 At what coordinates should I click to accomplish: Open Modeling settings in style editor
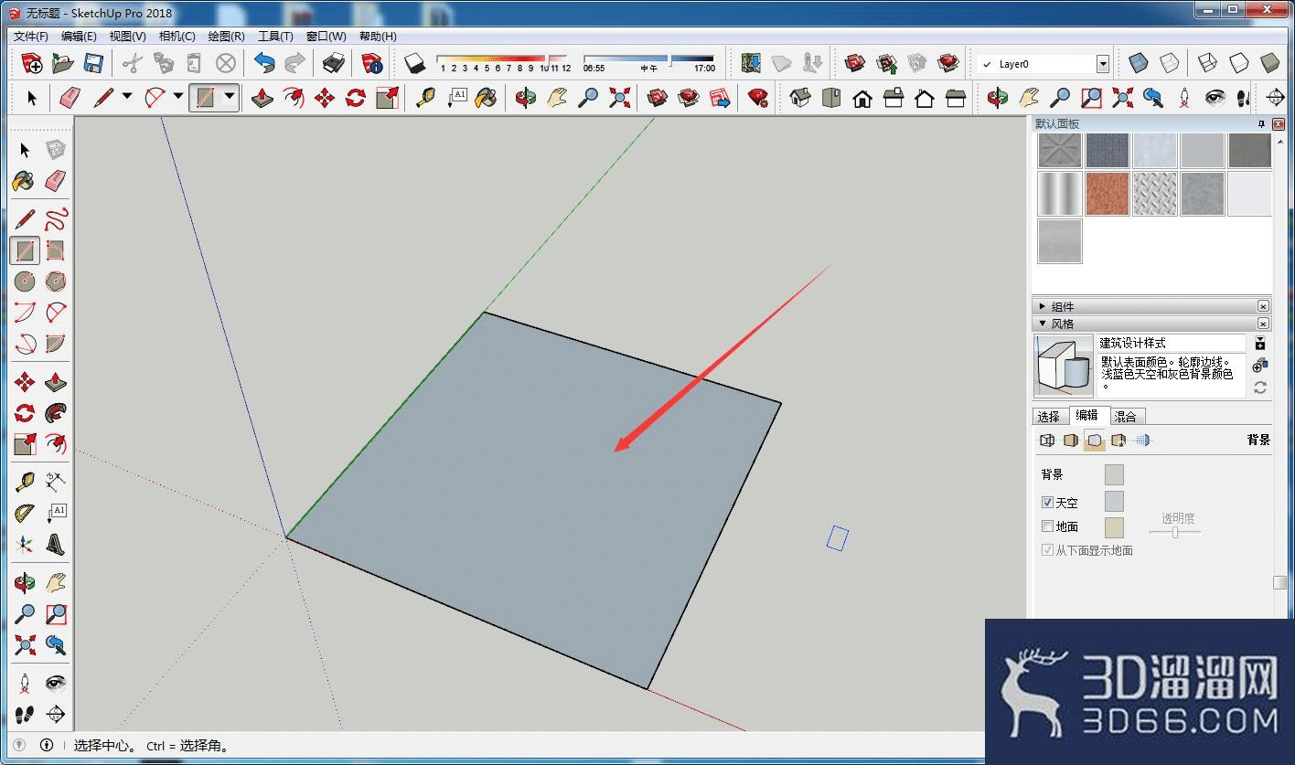coord(1142,441)
